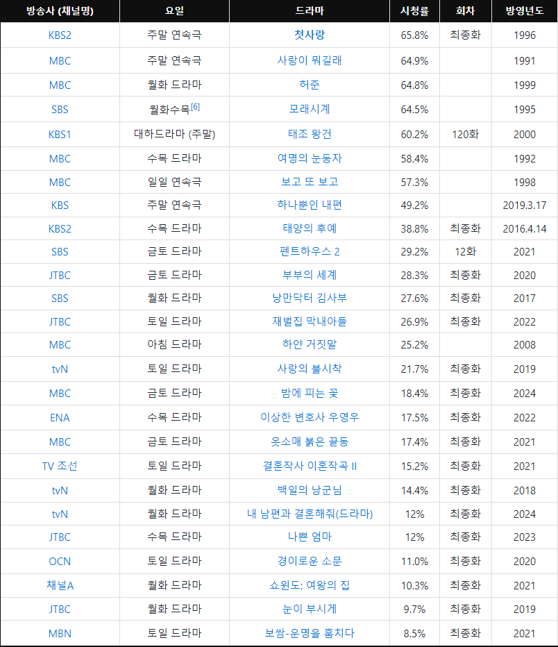Open the 밤에 피는 꽃 link
This screenshot has width=558, height=647.
tap(310, 393)
